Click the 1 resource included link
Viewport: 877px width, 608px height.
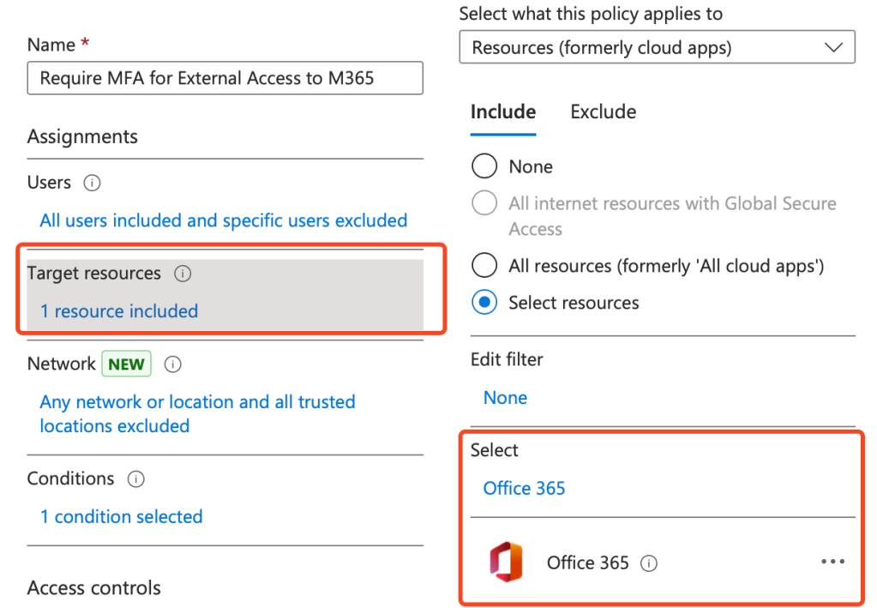[119, 311]
